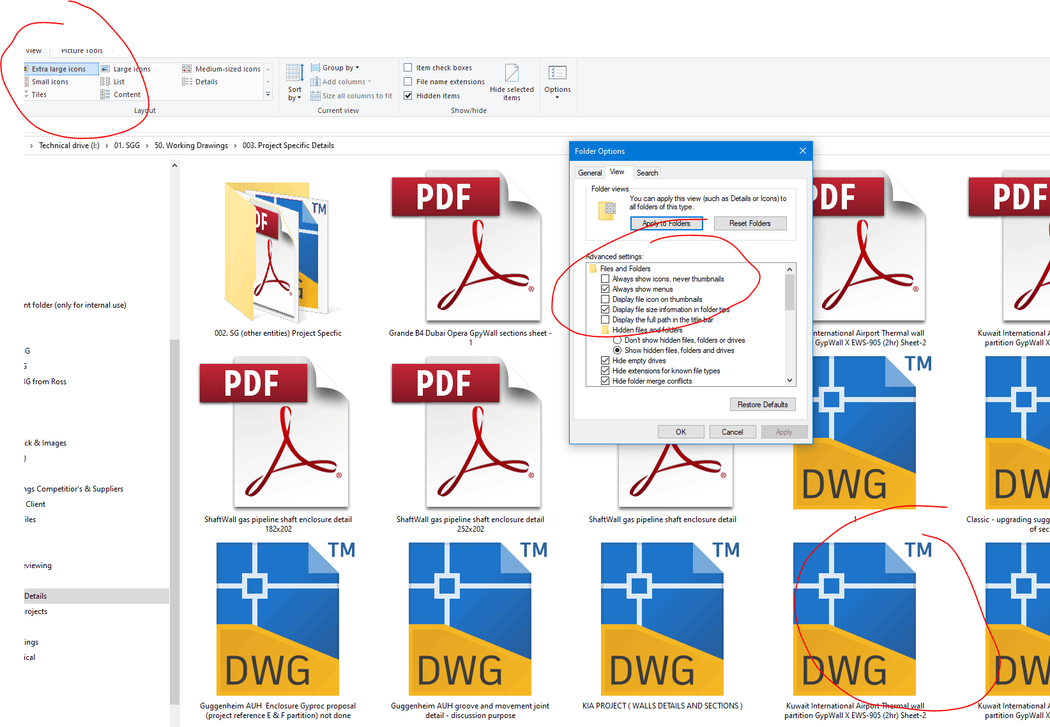The image size is (1050, 727).
Task: Select Small icons layout
Action: (47, 82)
